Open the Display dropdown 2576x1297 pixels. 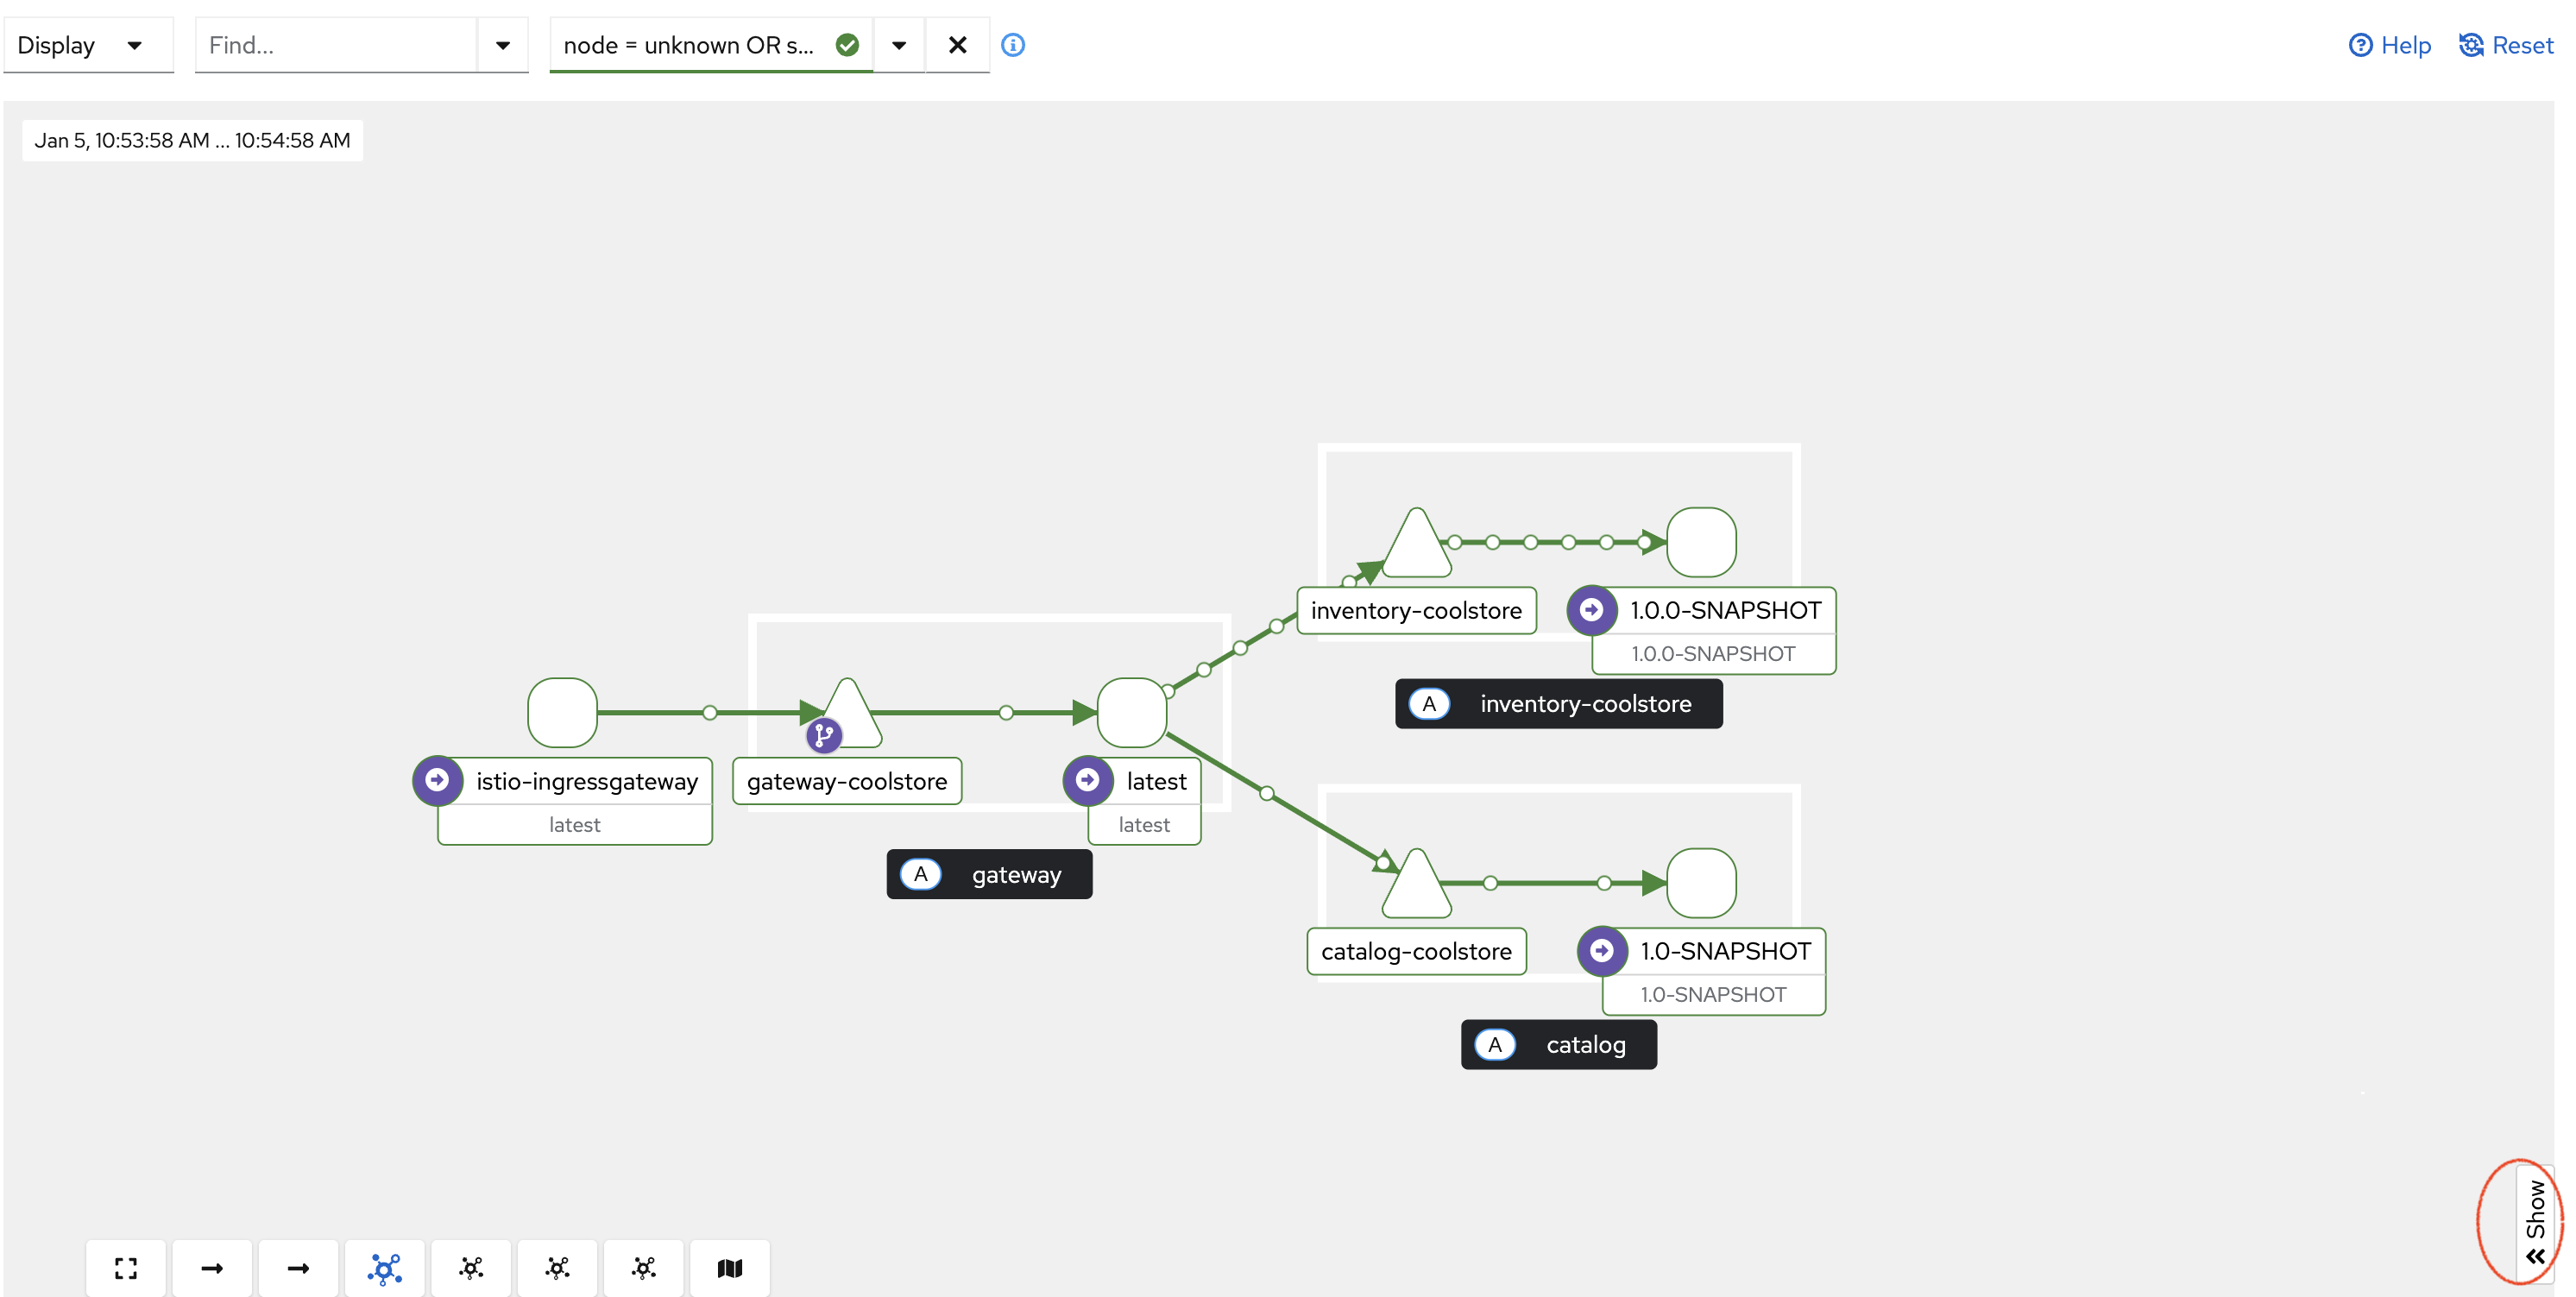tap(87, 45)
